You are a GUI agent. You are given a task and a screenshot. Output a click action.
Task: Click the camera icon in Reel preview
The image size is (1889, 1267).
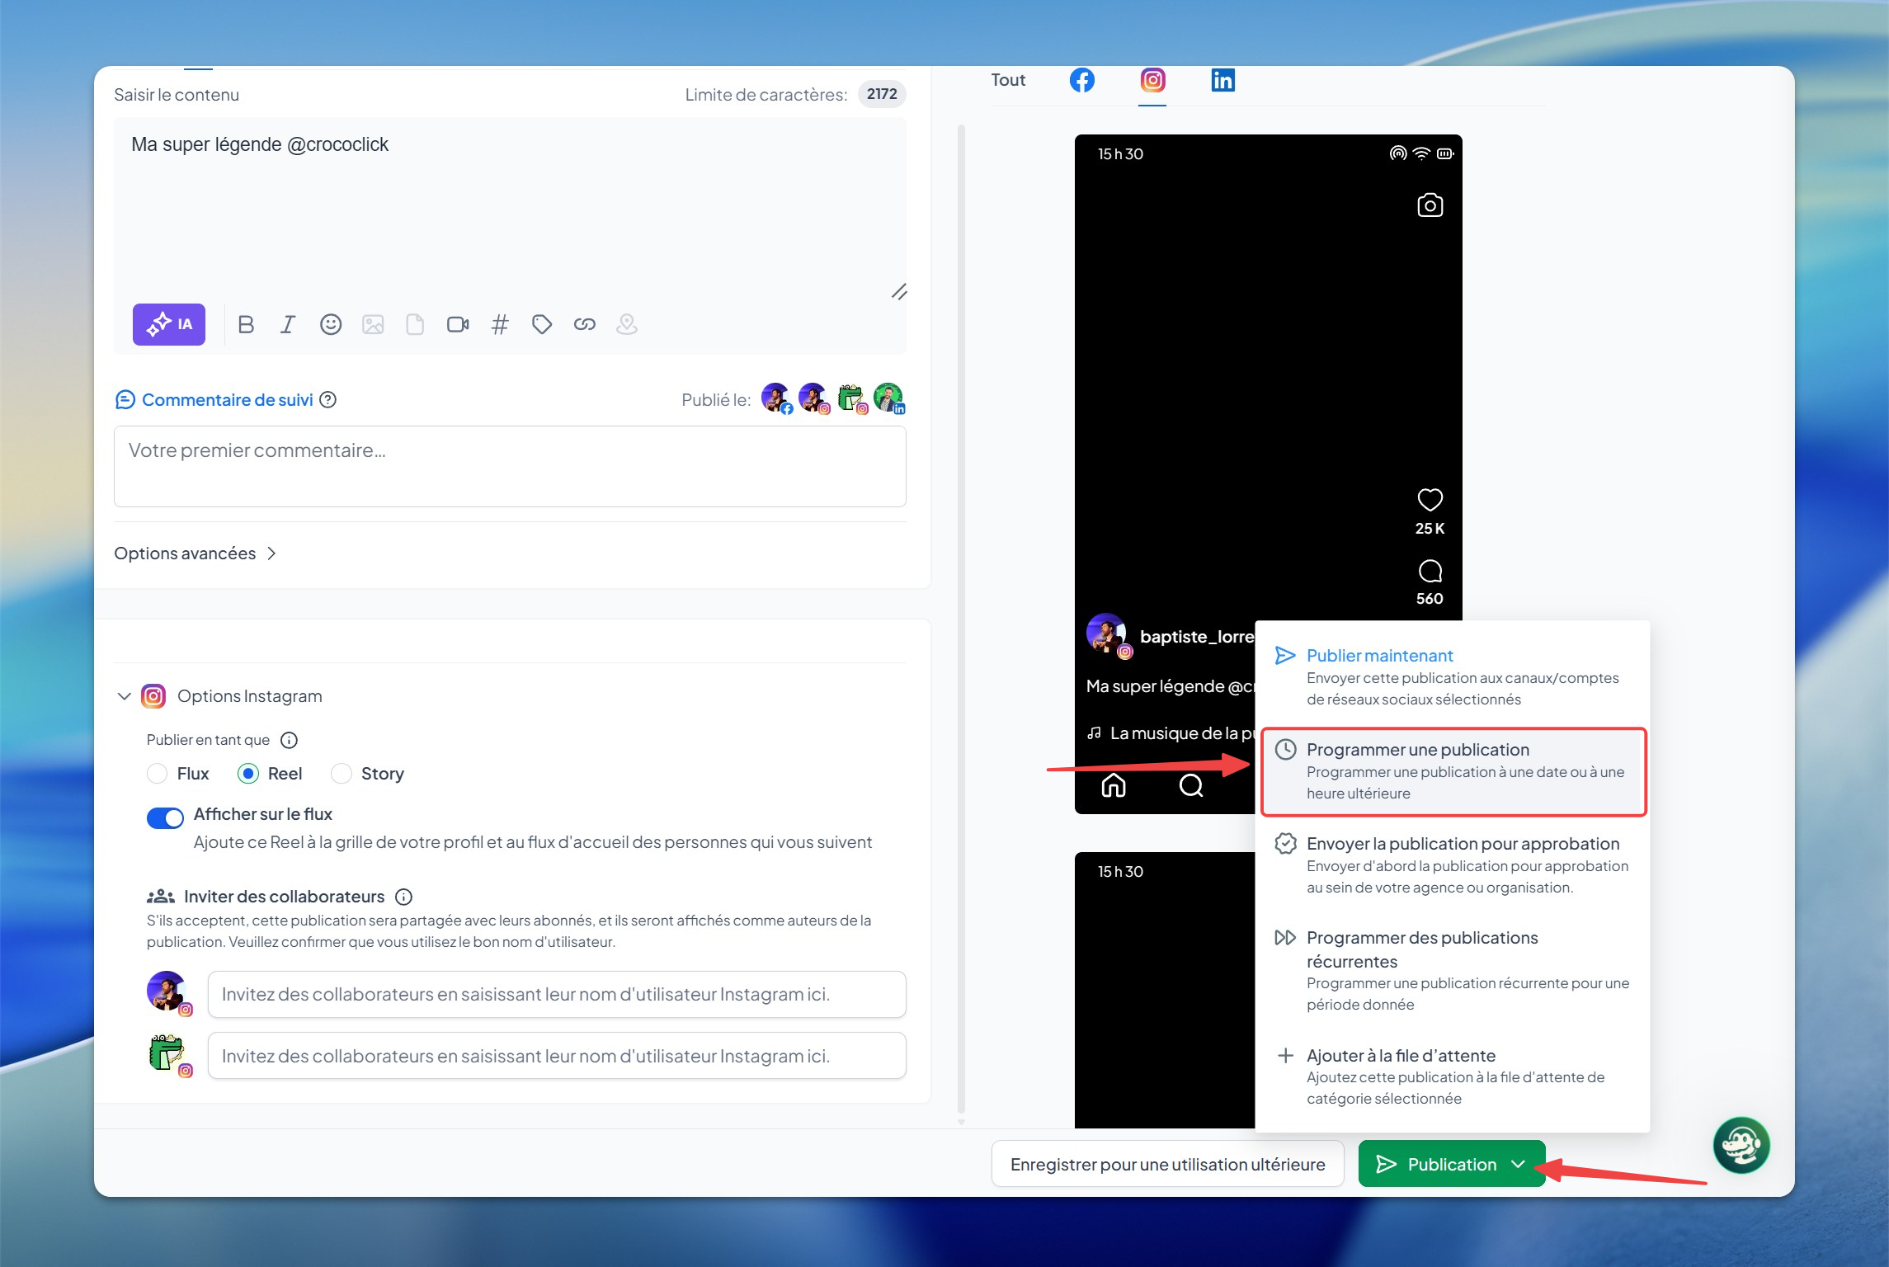tap(1430, 205)
